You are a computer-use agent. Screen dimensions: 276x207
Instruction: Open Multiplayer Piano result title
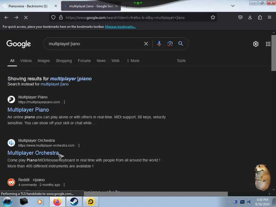[x=28, y=110]
